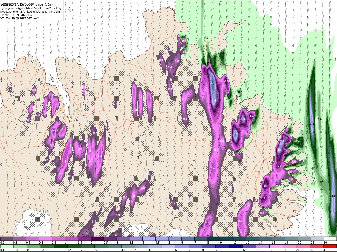Click the 1.4 value label on map

tap(100, 156)
